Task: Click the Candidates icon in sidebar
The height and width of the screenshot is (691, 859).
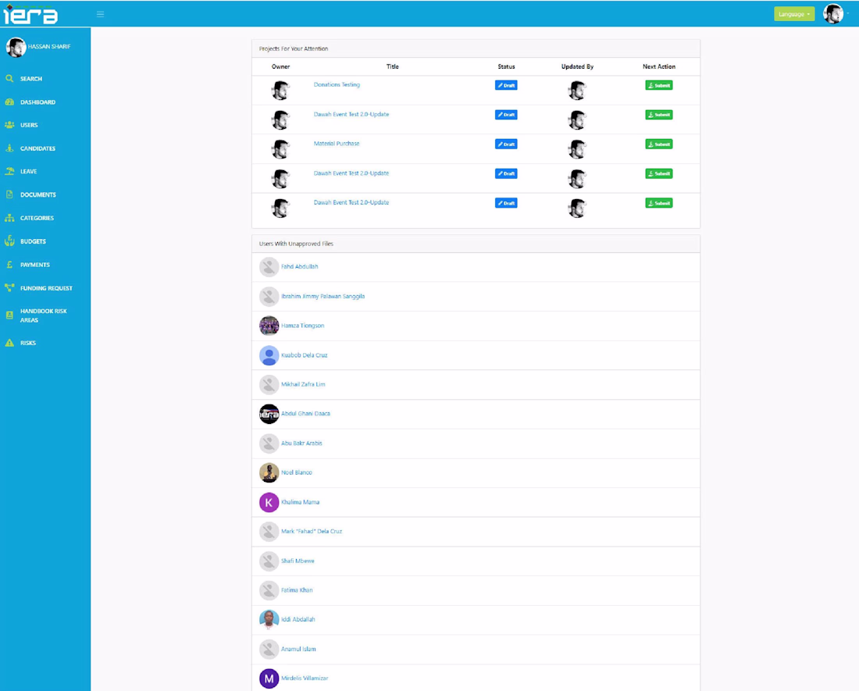Action: click(9, 148)
